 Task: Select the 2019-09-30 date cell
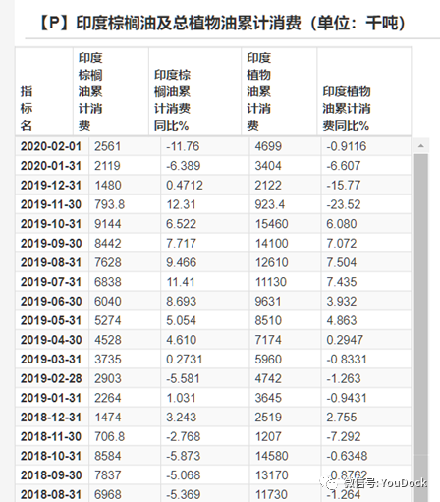pyautogui.click(x=52, y=243)
